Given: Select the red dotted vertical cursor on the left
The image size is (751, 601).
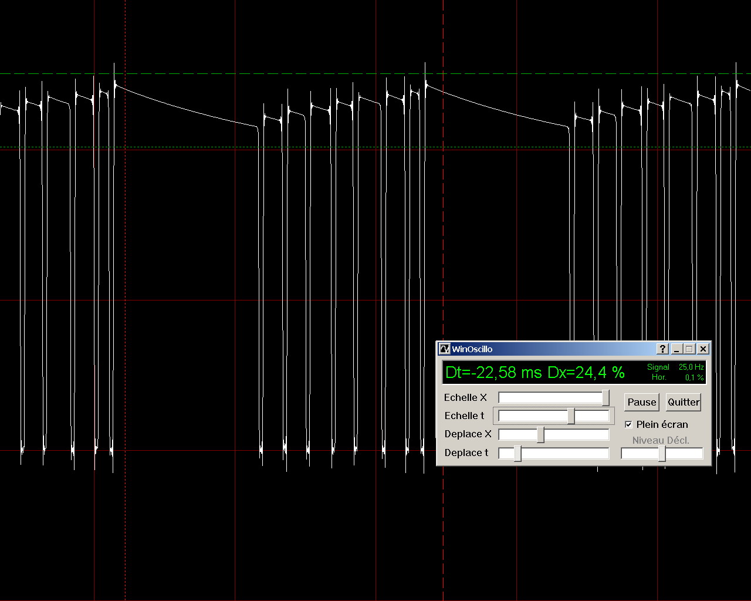Looking at the screenshot, I should 125,235.
